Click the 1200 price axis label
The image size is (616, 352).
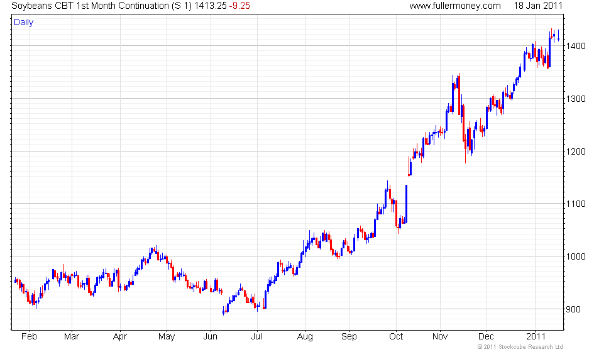pos(576,151)
